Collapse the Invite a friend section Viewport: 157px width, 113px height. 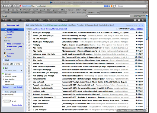4,92
